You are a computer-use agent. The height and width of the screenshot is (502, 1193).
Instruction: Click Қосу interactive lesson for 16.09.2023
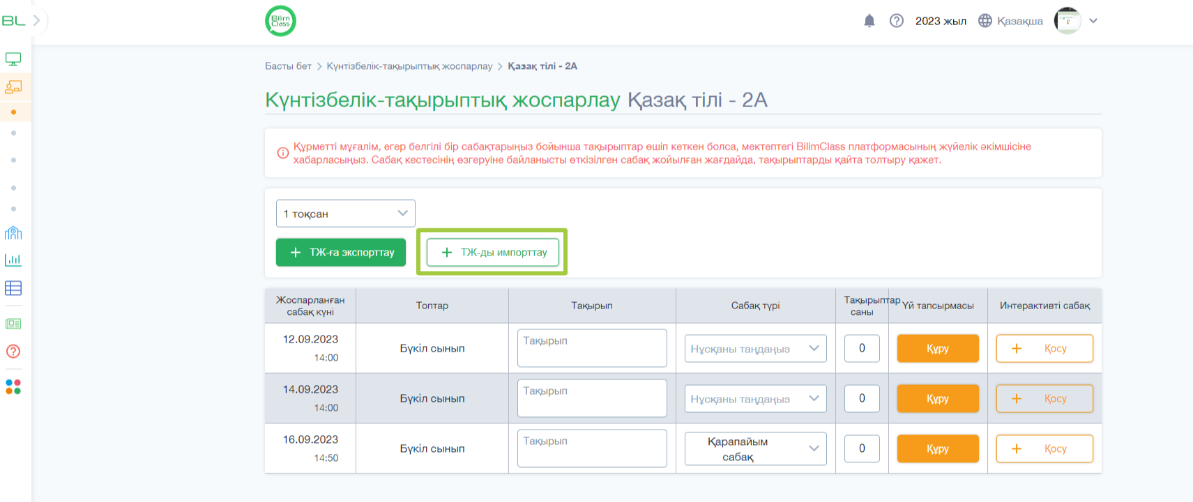click(1044, 448)
